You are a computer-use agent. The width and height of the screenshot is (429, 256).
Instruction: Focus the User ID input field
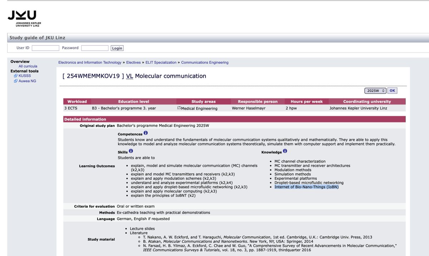45,48
